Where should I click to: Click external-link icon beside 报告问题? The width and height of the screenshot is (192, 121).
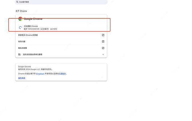(x=103, y=41)
